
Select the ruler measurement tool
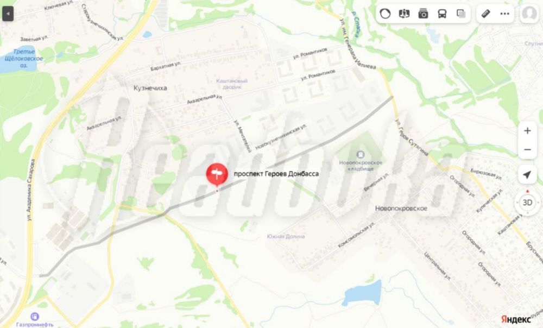pos(486,14)
